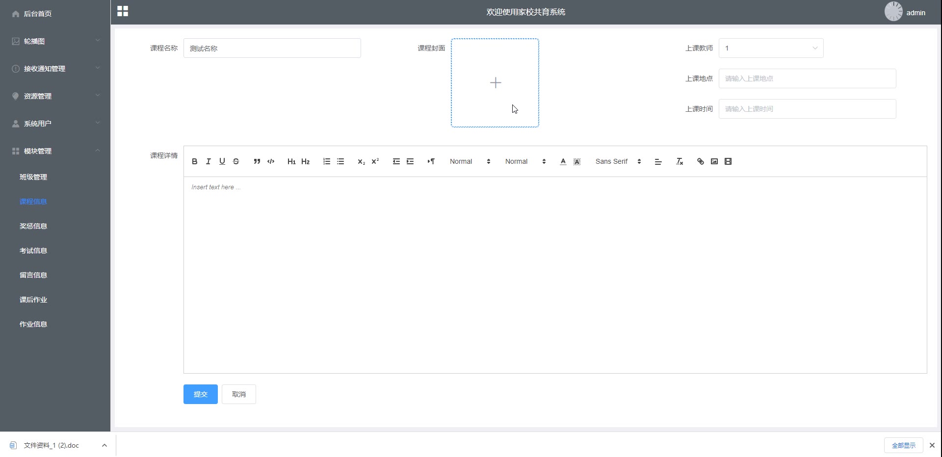Expand the 系统用户 sidebar menu

point(55,124)
